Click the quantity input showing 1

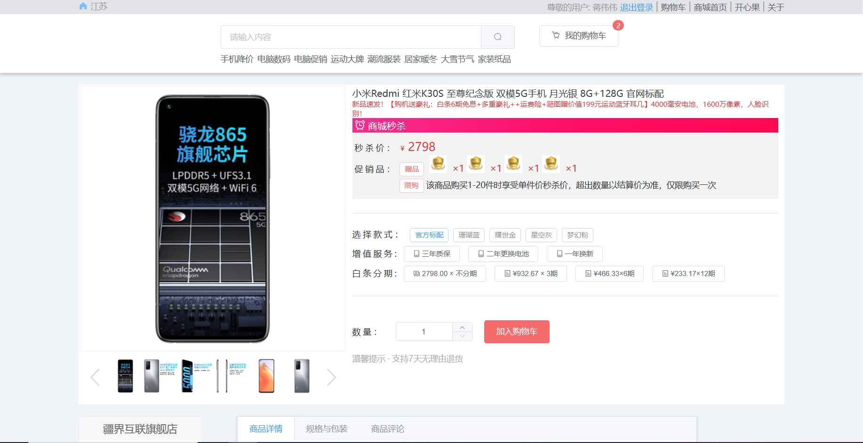pyautogui.click(x=424, y=332)
